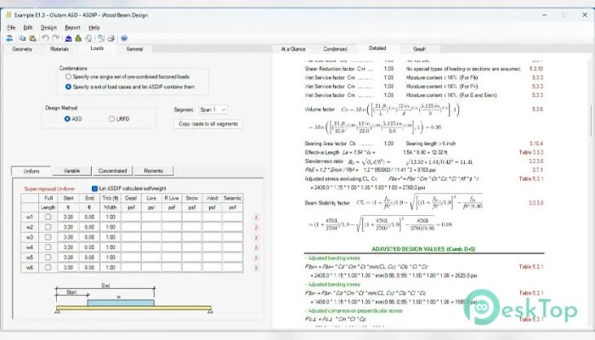Click Copy loads to all segments button
This screenshot has width=595, height=340.
tap(208, 124)
